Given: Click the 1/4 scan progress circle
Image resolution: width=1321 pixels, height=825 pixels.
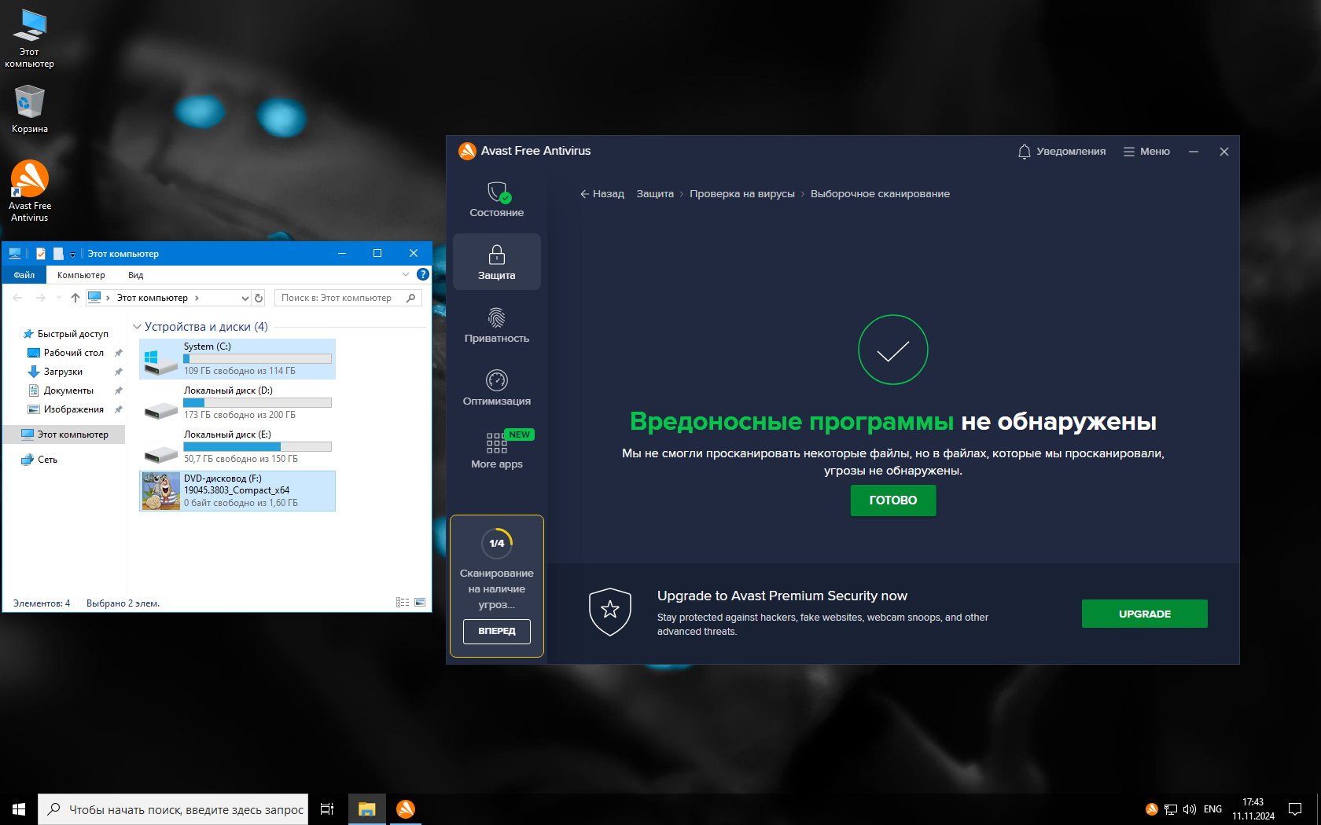Looking at the screenshot, I should click(497, 543).
